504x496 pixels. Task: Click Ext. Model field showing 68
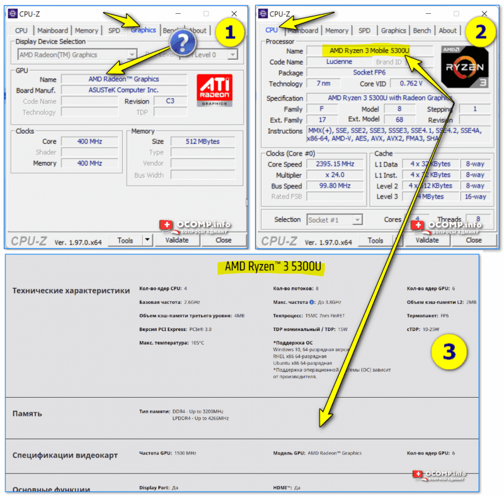click(399, 120)
